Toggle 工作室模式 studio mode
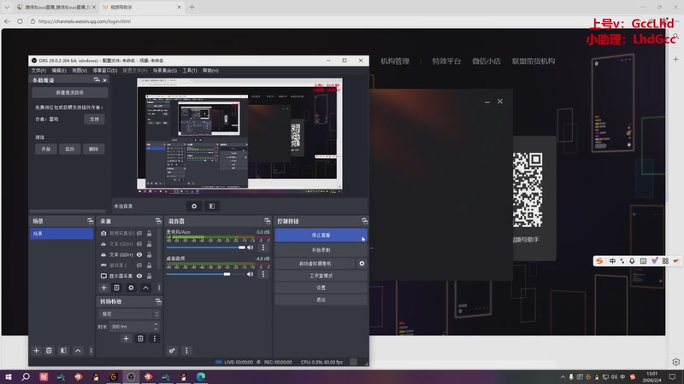The image size is (684, 384). [x=321, y=276]
